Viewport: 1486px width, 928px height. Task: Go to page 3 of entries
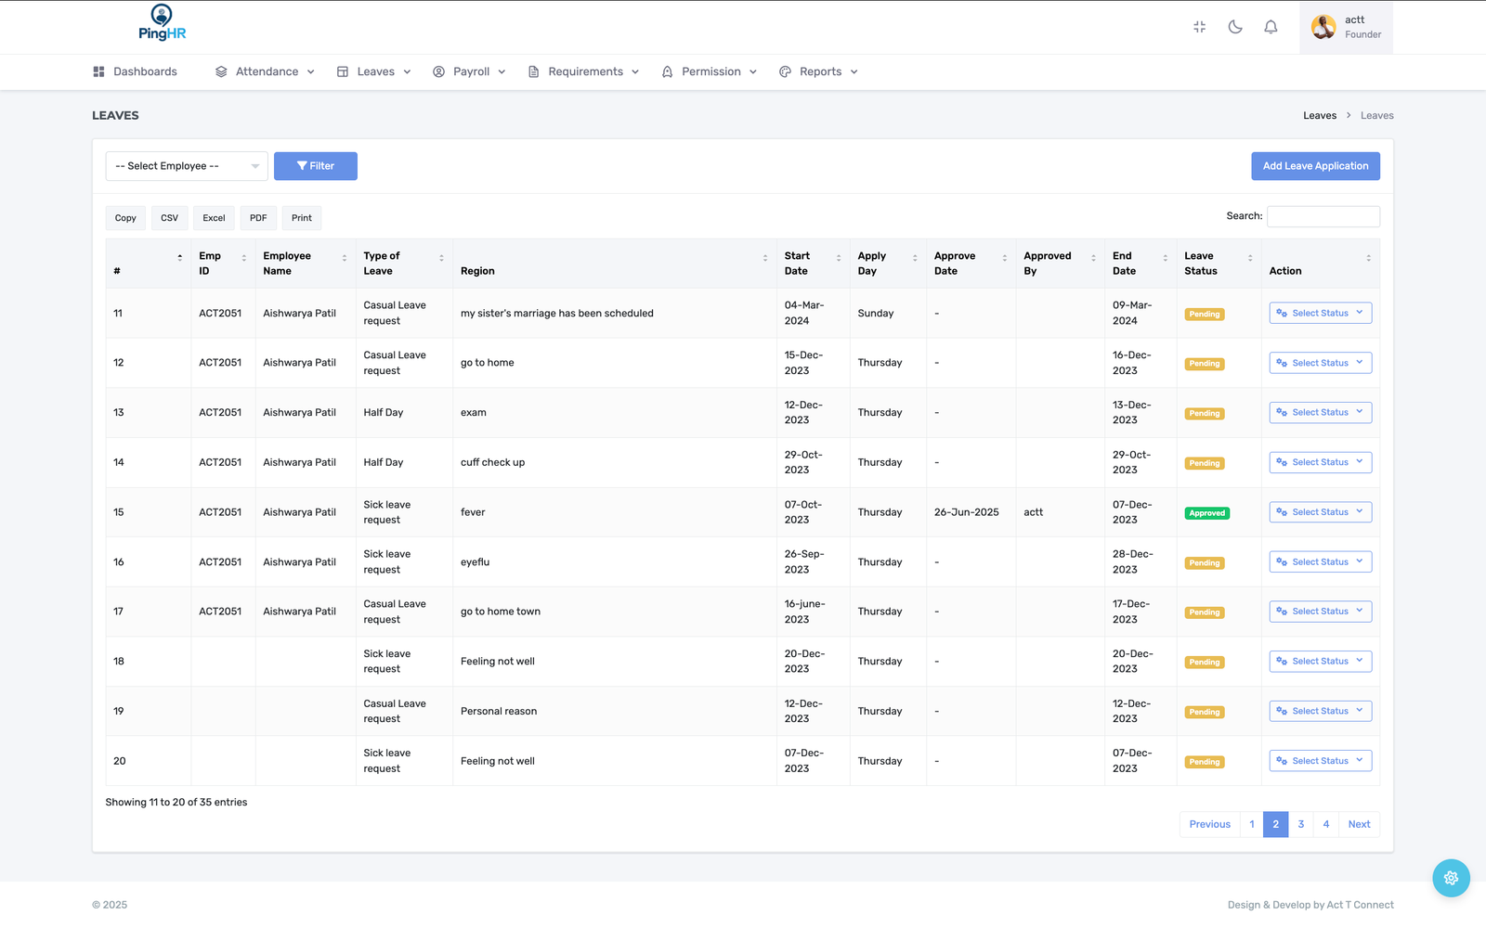tap(1300, 824)
